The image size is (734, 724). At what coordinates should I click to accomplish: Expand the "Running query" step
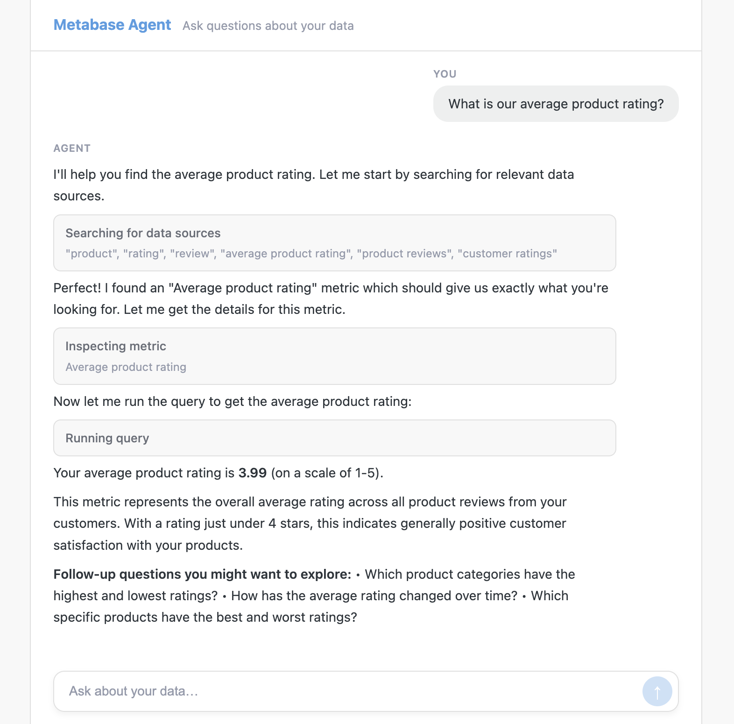coord(335,438)
